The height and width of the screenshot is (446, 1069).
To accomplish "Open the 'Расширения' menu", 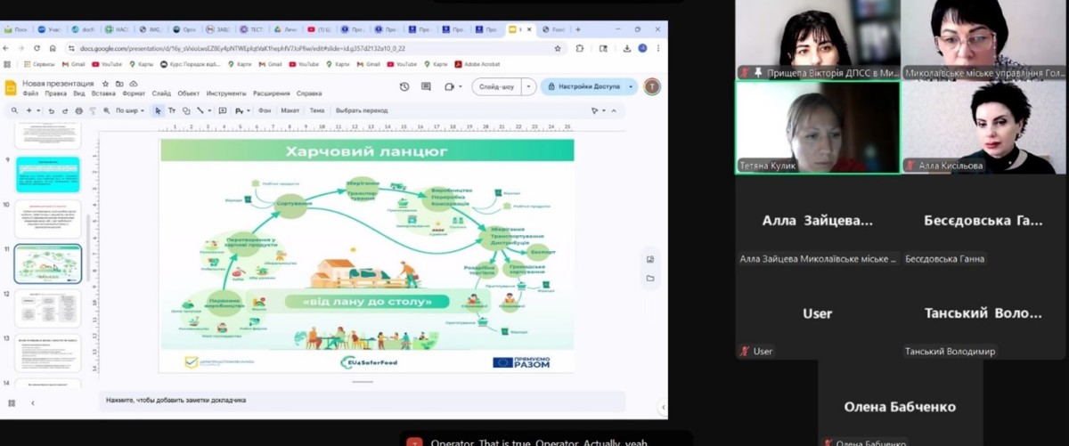I will pos(271,93).
